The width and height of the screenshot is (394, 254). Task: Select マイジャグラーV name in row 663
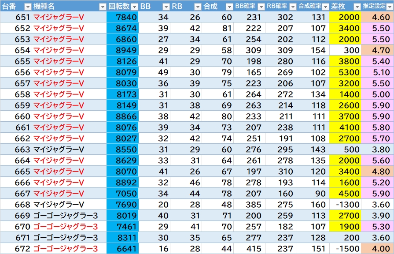(x=59, y=149)
